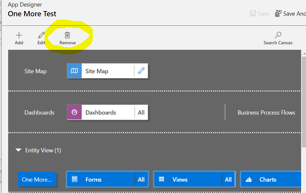Image resolution: width=306 pixels, height=193 pixels.
Task: Click the Remove trash can icon
Action: [x=67, y=35]
